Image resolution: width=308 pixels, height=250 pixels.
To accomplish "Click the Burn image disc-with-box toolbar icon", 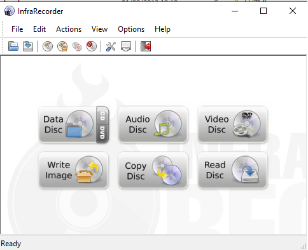I will pos(62,46).
